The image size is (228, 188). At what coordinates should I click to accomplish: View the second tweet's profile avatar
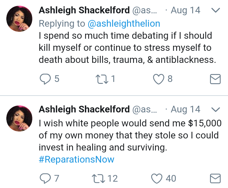[x=19, y=118]
